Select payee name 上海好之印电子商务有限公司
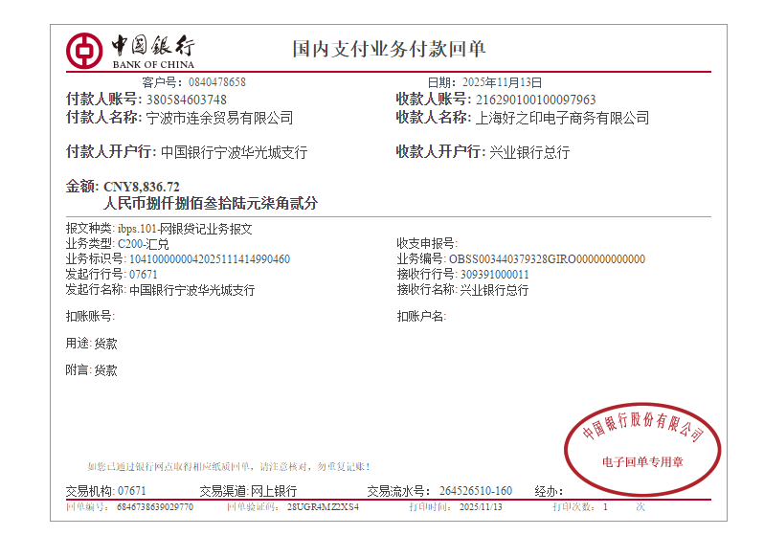This screenshot has width=764, height=558. point(562,119)
